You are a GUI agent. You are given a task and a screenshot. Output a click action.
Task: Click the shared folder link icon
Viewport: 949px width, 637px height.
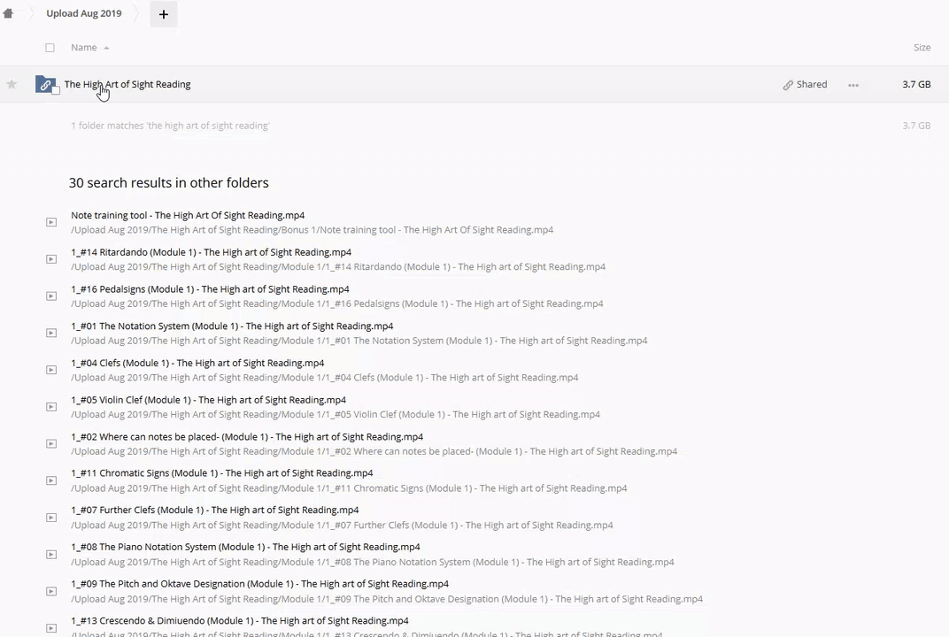pos(44,84)
